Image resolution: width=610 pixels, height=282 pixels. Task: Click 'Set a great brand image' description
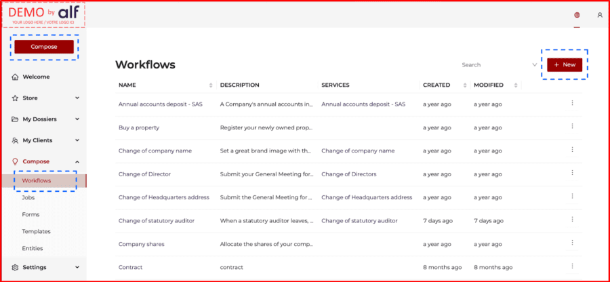pyautogui.click(x=266, y=151)
